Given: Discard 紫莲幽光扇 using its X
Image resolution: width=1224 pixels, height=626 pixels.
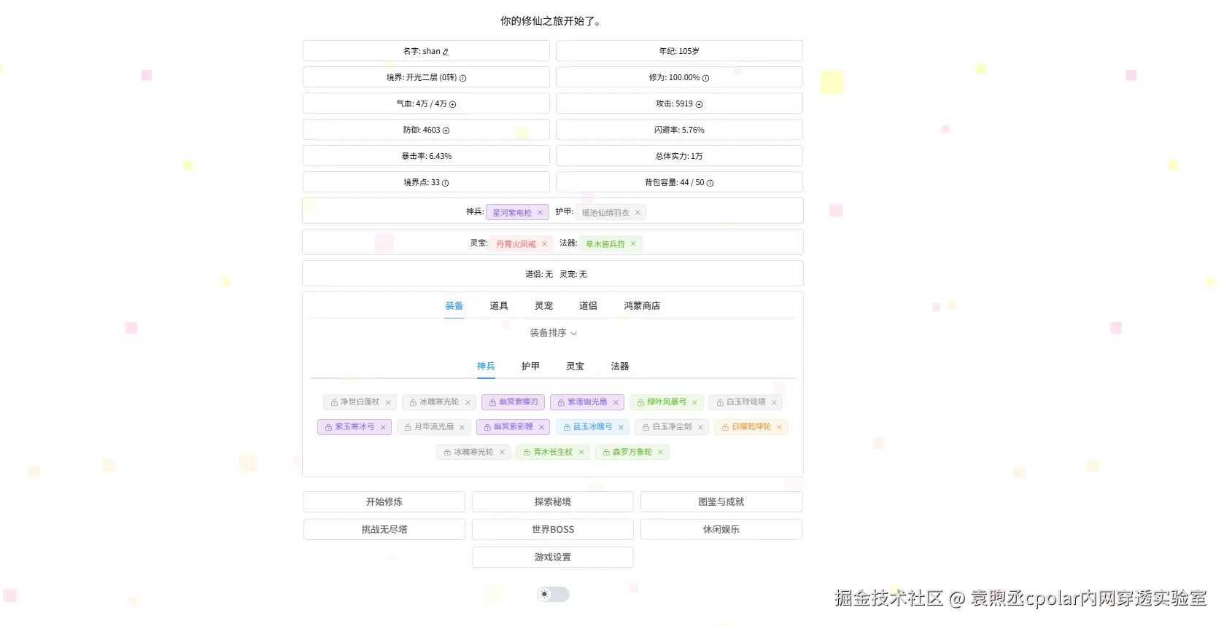Looking at the screenshot, I should (x=616, y=402).
